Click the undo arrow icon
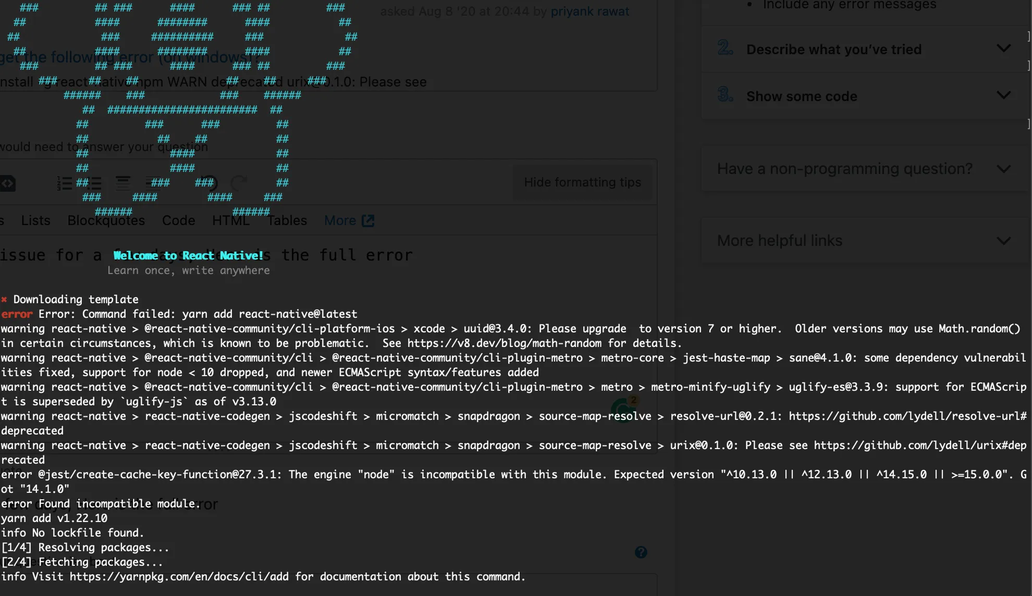1032x596 pixels. tap(210, 183)
